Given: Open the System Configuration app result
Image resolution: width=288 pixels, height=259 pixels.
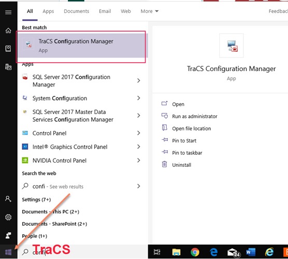Looking at the screenshot, I should point(83,98).
